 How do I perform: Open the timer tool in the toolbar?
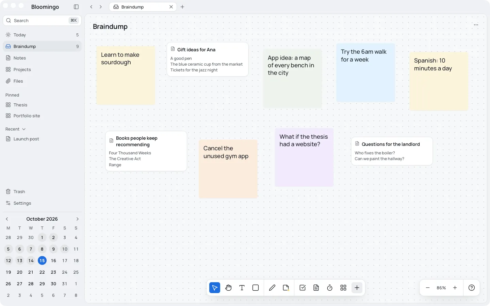tap(330, 288)
